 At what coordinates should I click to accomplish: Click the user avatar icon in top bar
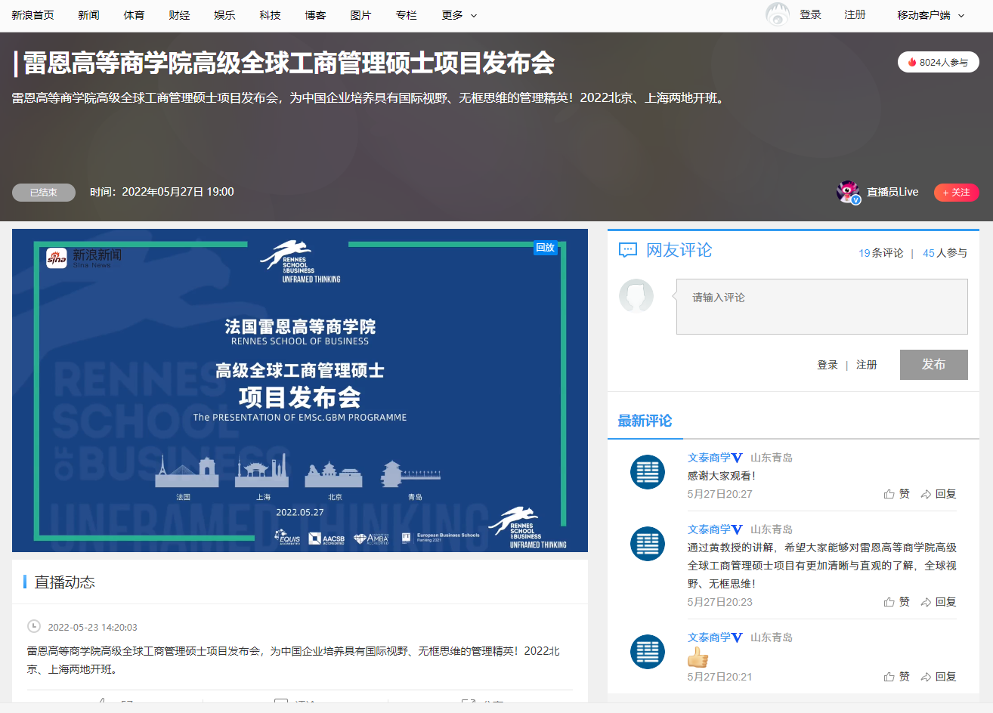tap(778, 14)
